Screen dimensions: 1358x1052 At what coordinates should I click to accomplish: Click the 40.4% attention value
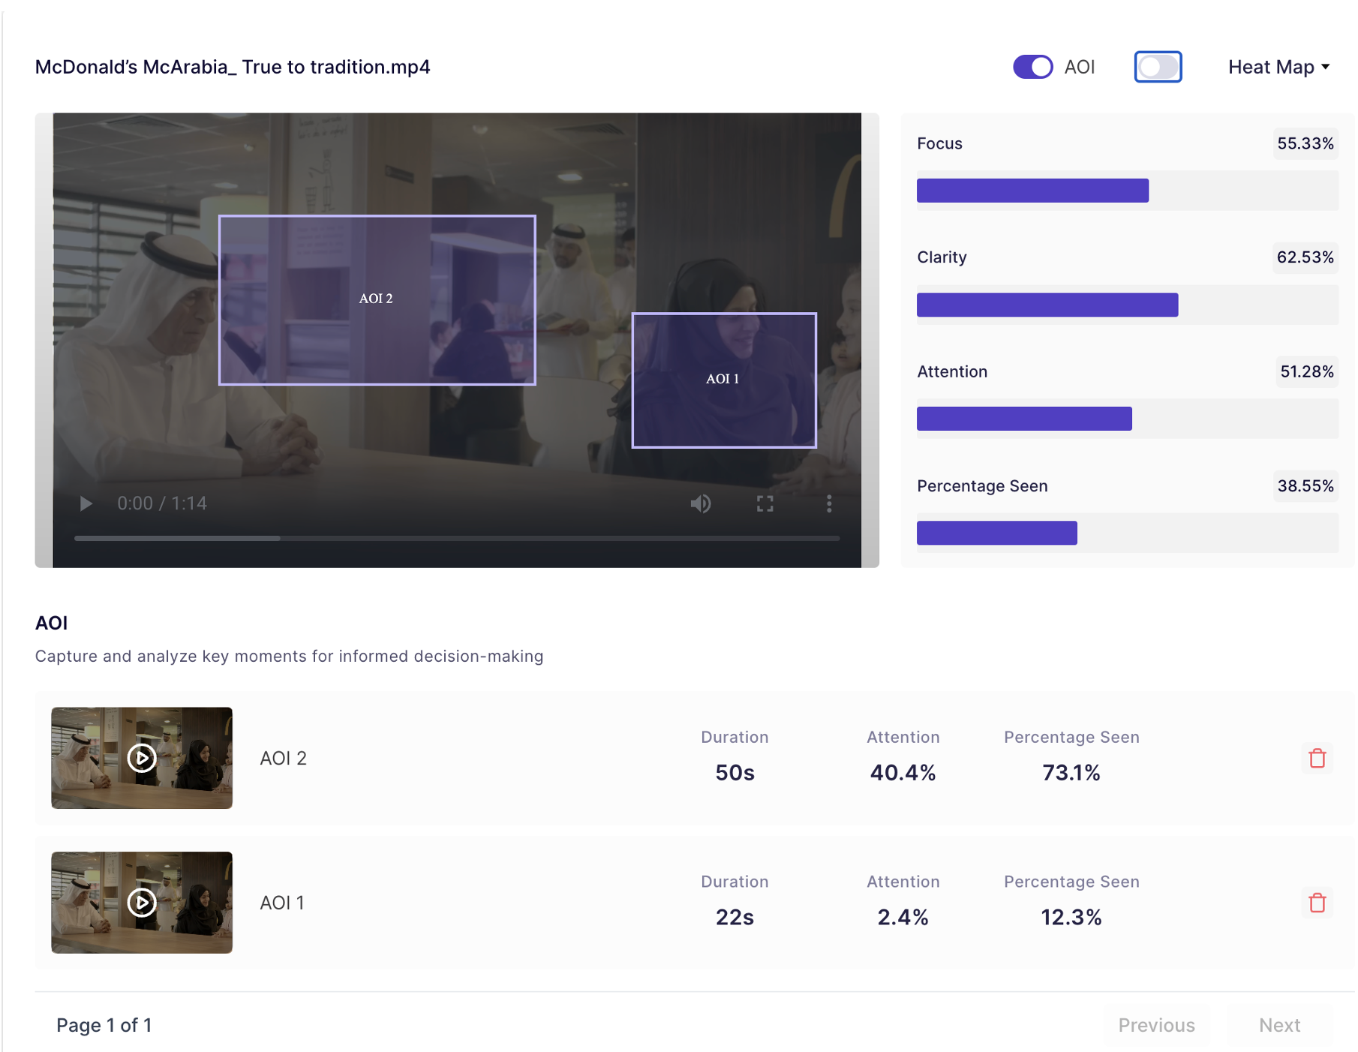click(903, 772)
